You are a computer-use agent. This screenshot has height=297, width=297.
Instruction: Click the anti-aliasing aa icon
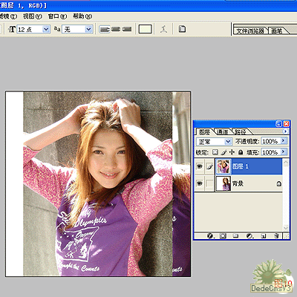point(57,29)
